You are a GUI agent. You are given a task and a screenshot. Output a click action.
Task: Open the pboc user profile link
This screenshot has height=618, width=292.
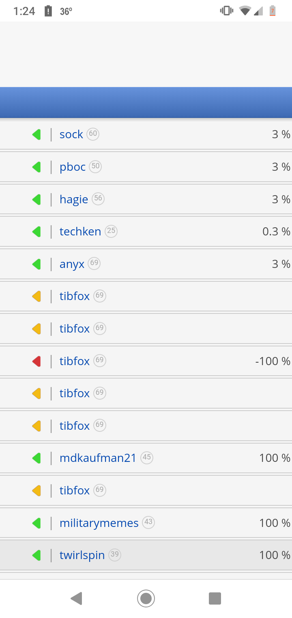[73, 167]
